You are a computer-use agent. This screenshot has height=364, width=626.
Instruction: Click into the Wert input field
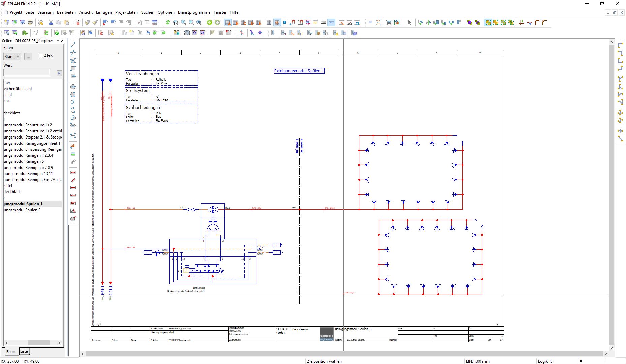tap(27, 72)
